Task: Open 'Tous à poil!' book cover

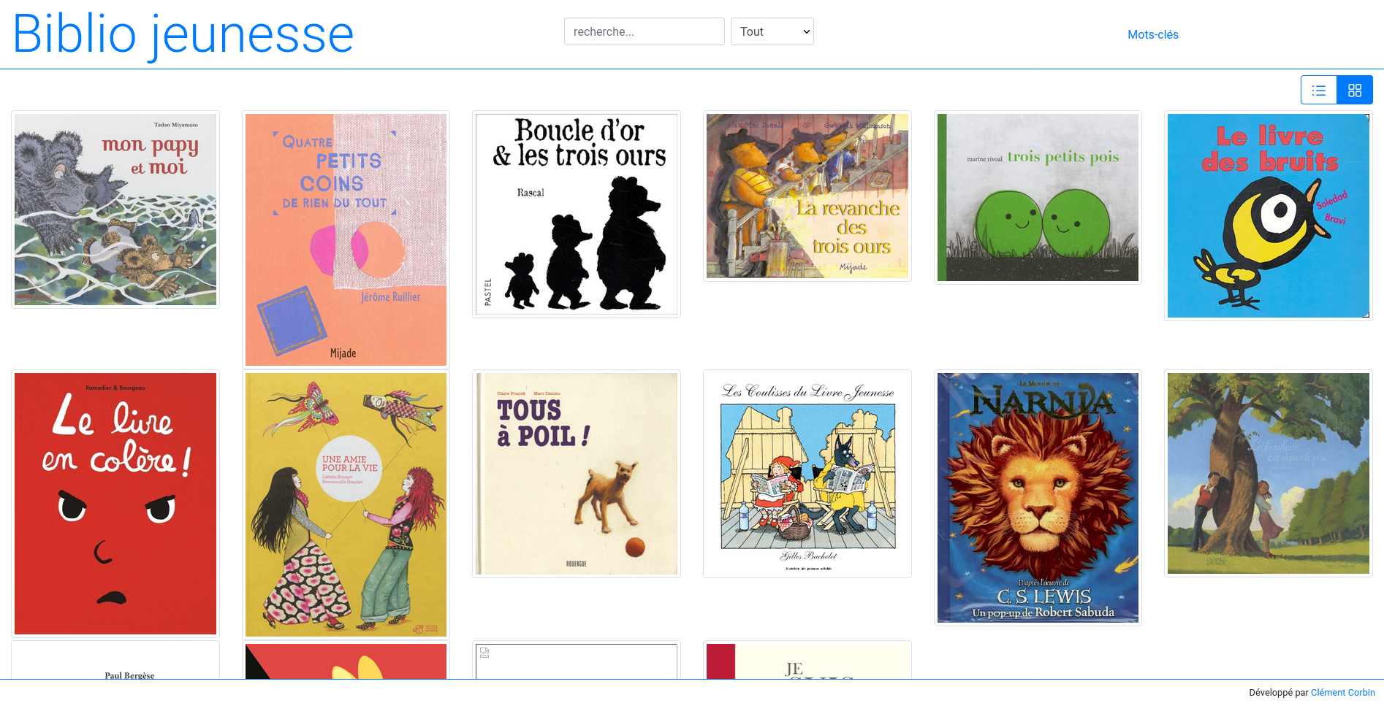Action: click(x=577, y=474)
